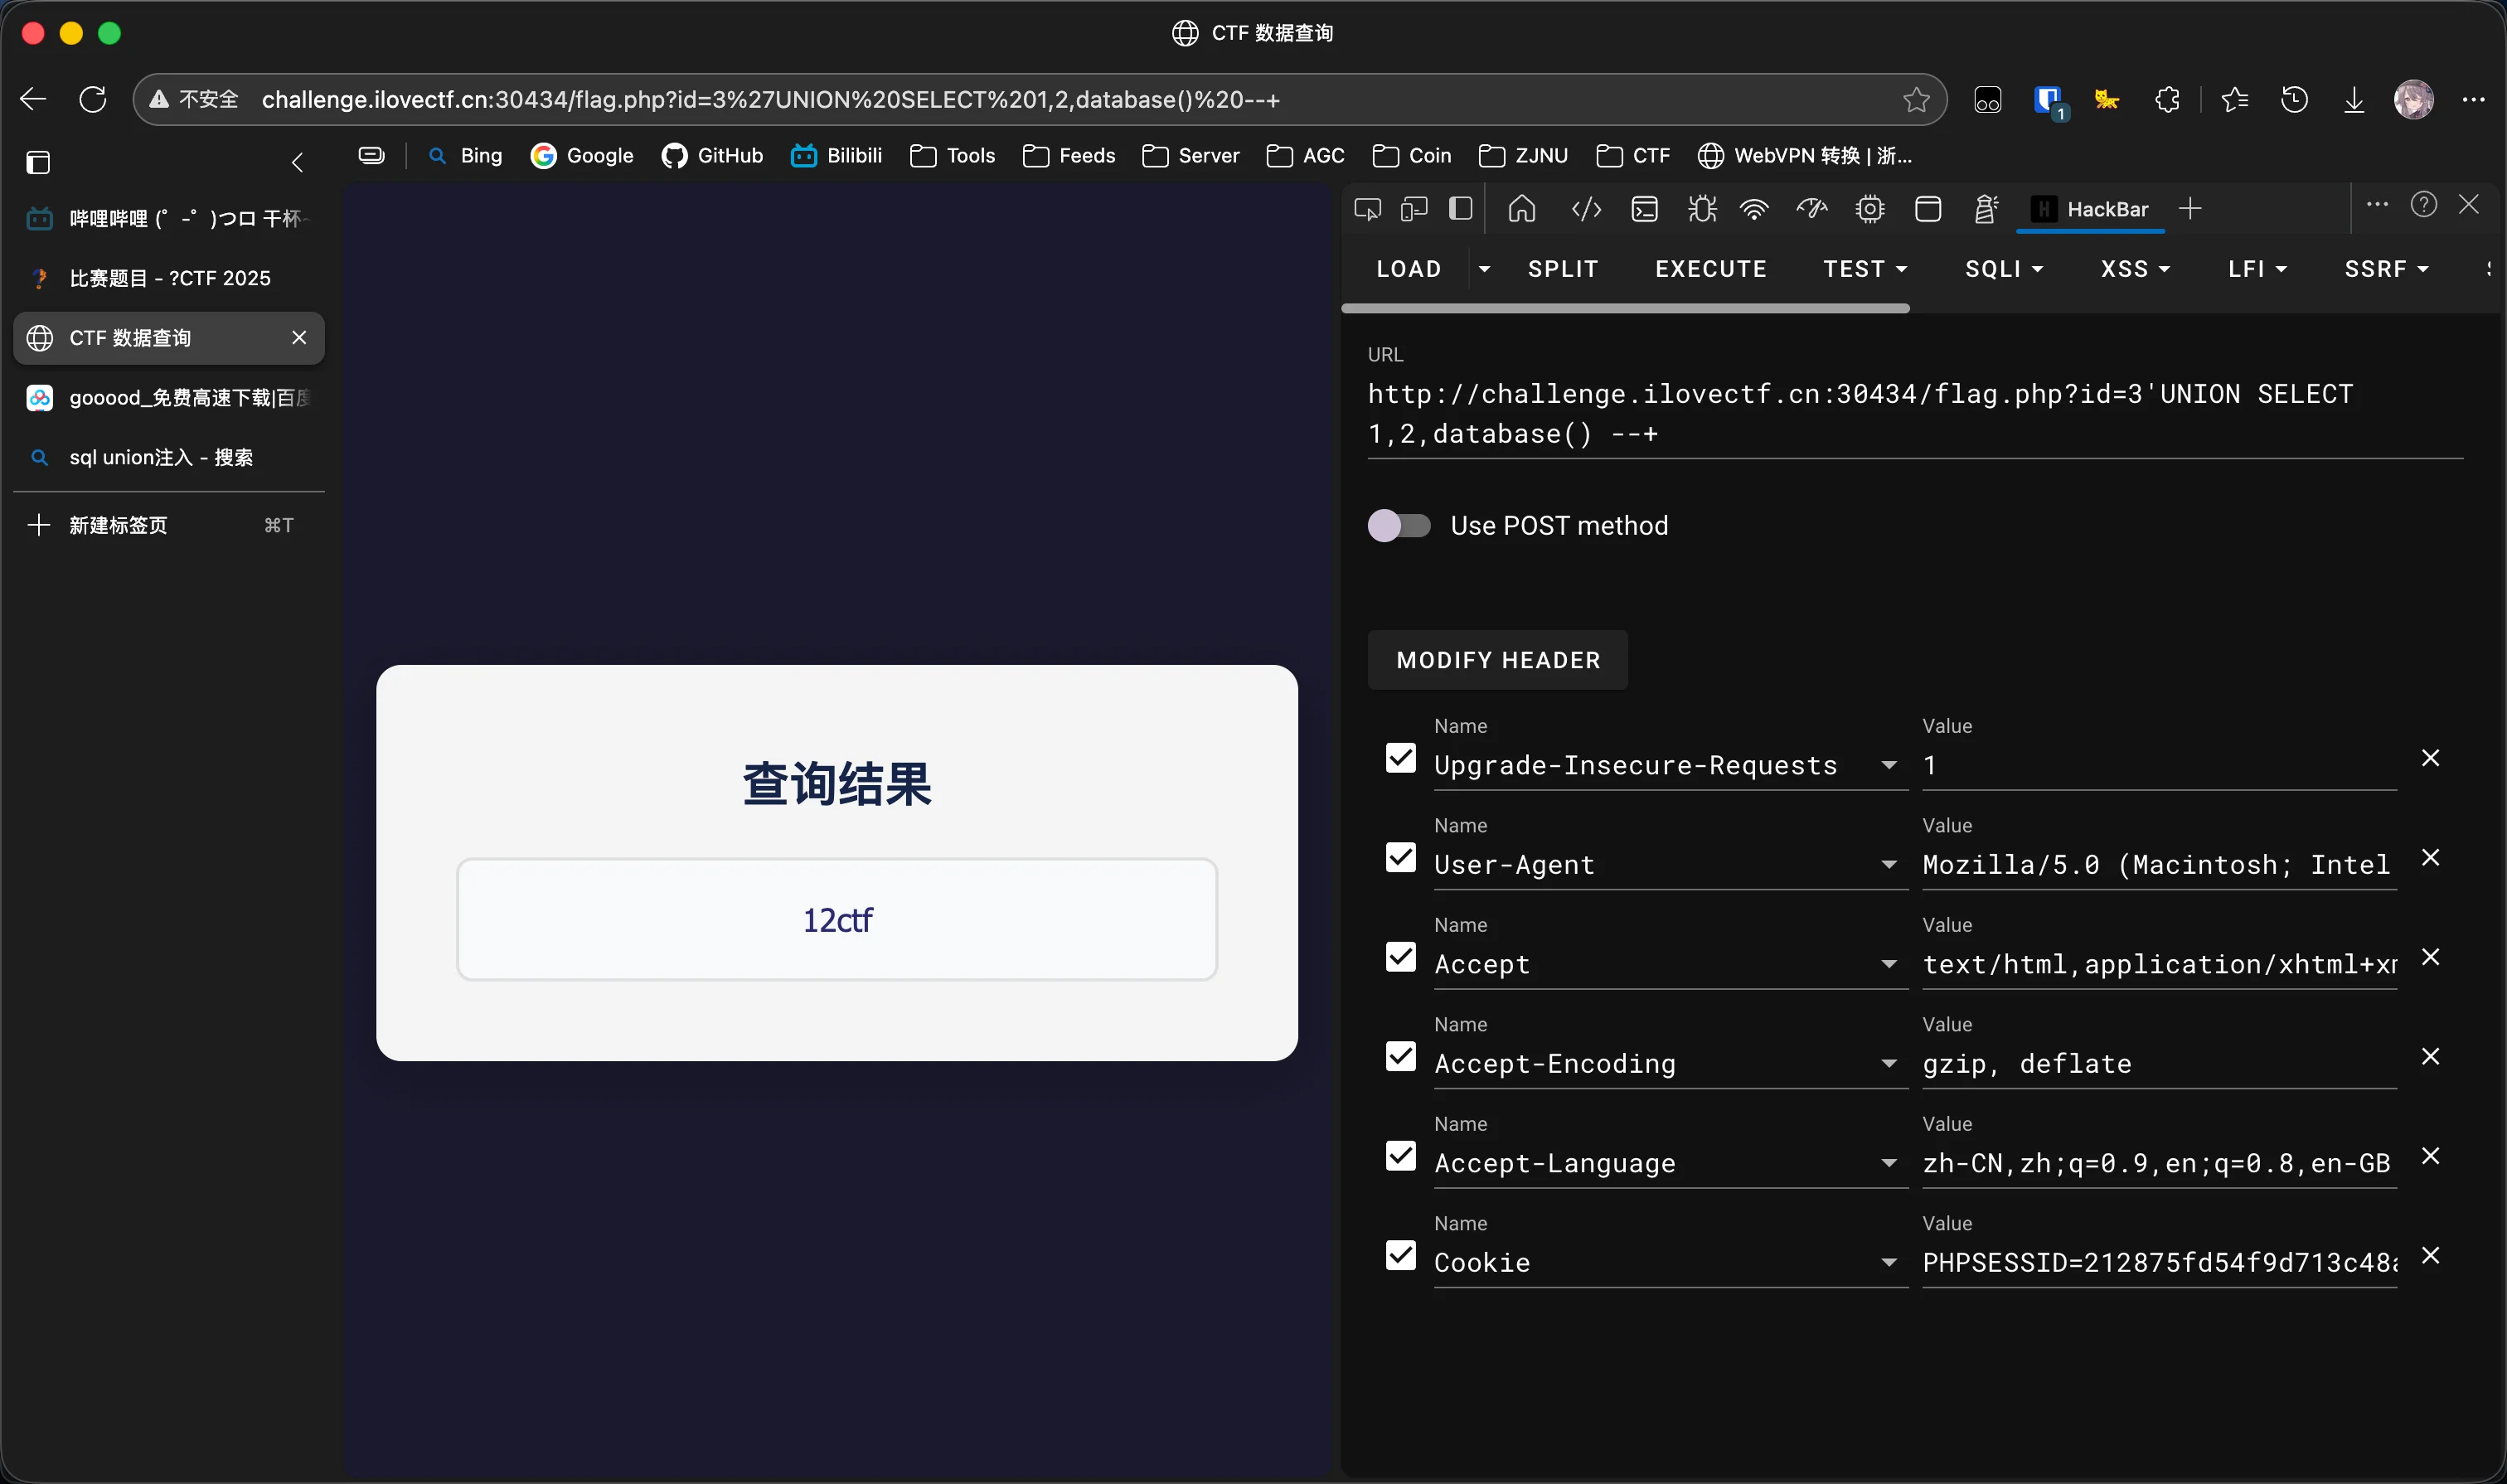The width and height of the screenshot is (2507, 1484).
Task: Expand the SQLI dropdown menu
Action: [x=2003, y=269]
